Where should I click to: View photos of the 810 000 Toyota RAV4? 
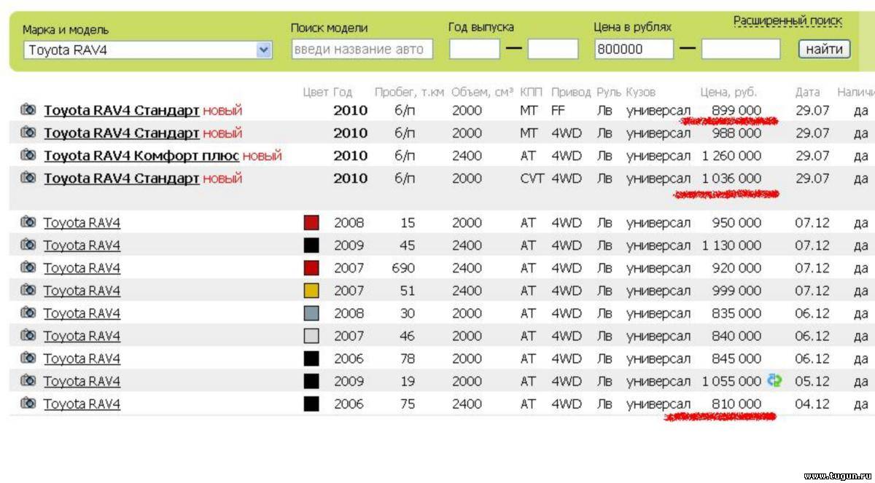tap(28, 403)
